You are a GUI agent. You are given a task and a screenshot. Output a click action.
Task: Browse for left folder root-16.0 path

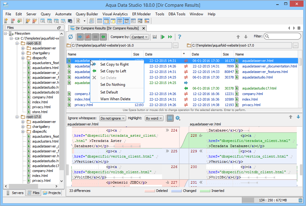click(x=176, y=45)
